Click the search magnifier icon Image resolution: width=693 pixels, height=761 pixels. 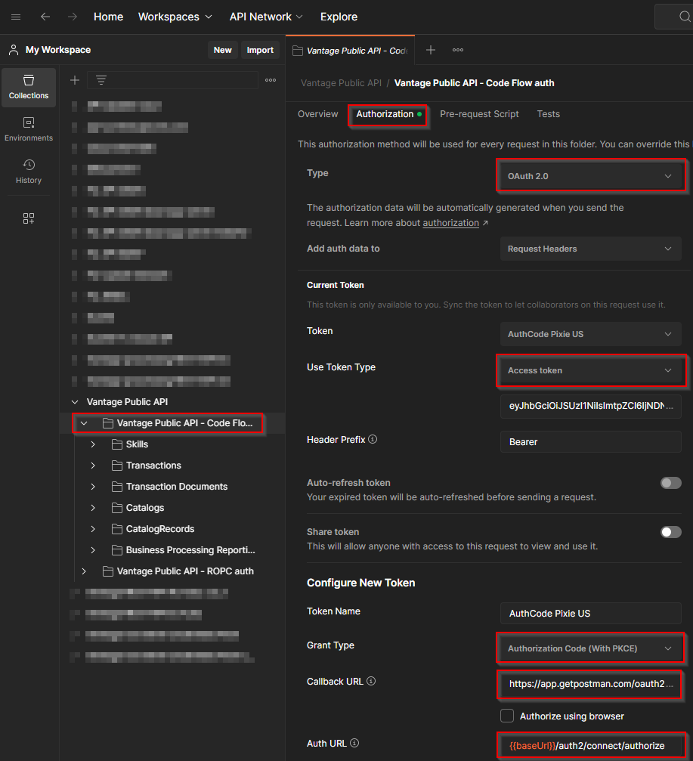click(x=684, y=17)
